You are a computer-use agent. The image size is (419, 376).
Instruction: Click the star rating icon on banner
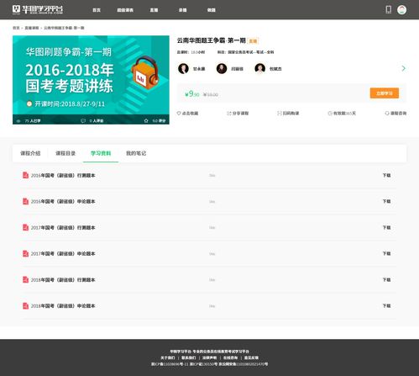(146, 121)
